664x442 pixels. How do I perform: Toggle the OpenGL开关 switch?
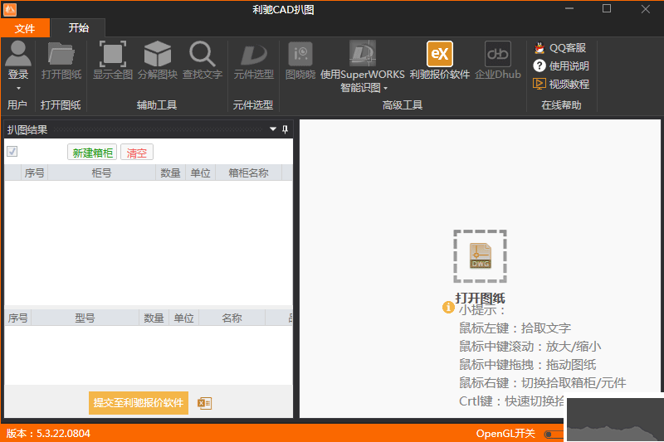click(554, 434)
